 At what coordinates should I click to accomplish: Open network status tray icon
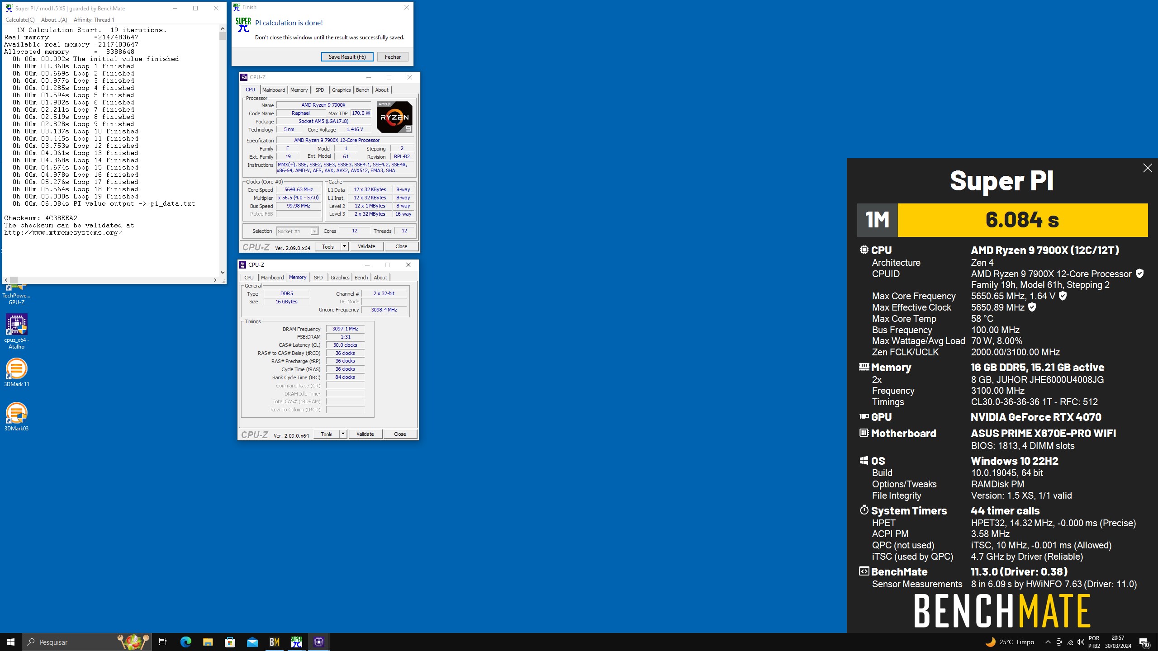(1070, 642)
